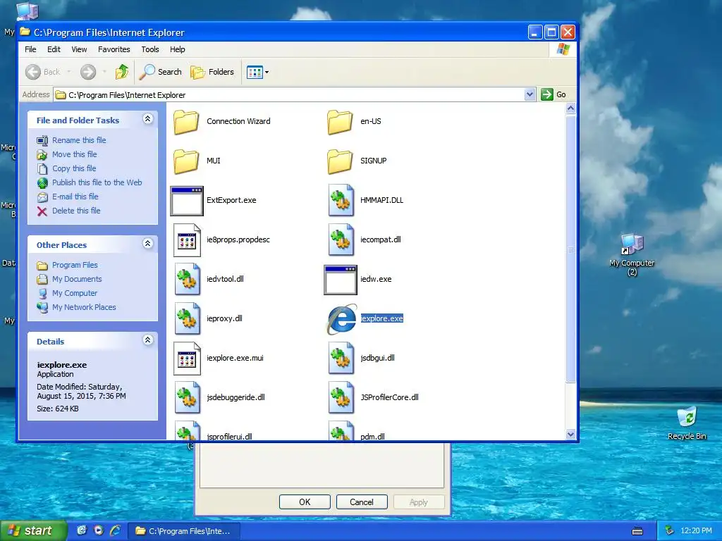Open the Tools menu

tap(150, 49)
